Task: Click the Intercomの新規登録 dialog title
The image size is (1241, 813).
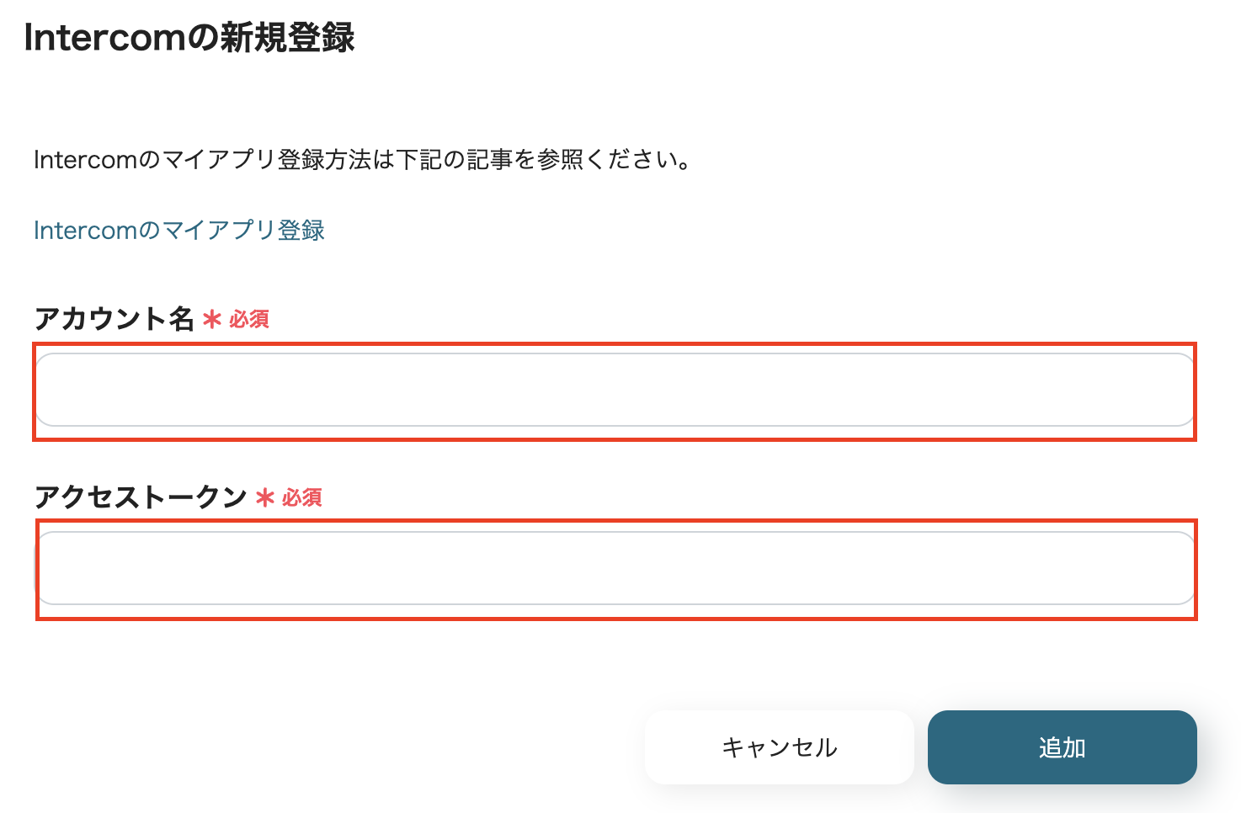Action: tap(189, 37)
